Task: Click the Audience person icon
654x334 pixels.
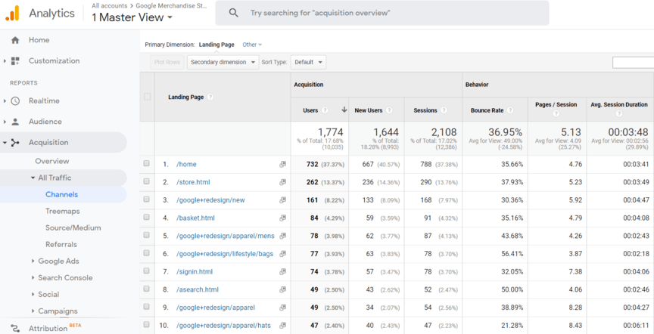Action: point(15,122)
